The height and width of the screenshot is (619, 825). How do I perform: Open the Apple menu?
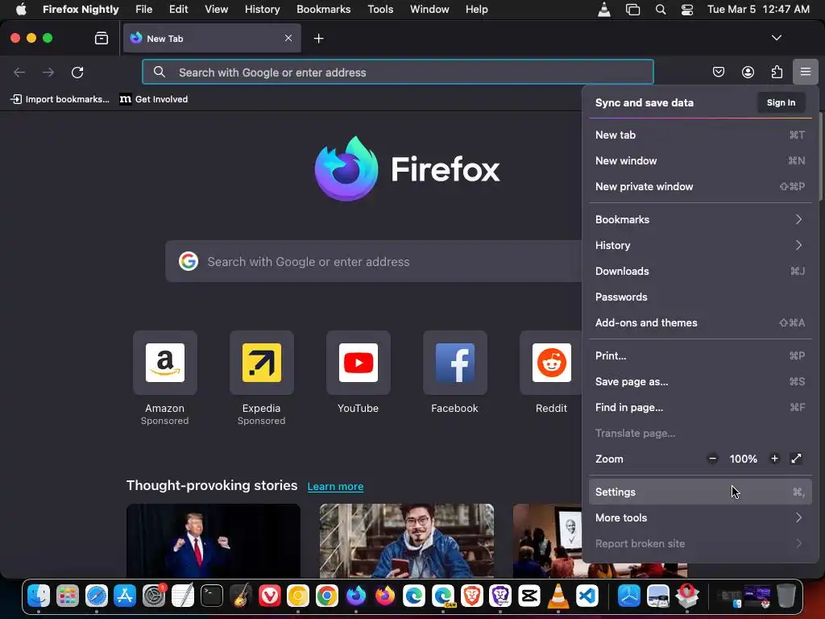coord(21,10)
